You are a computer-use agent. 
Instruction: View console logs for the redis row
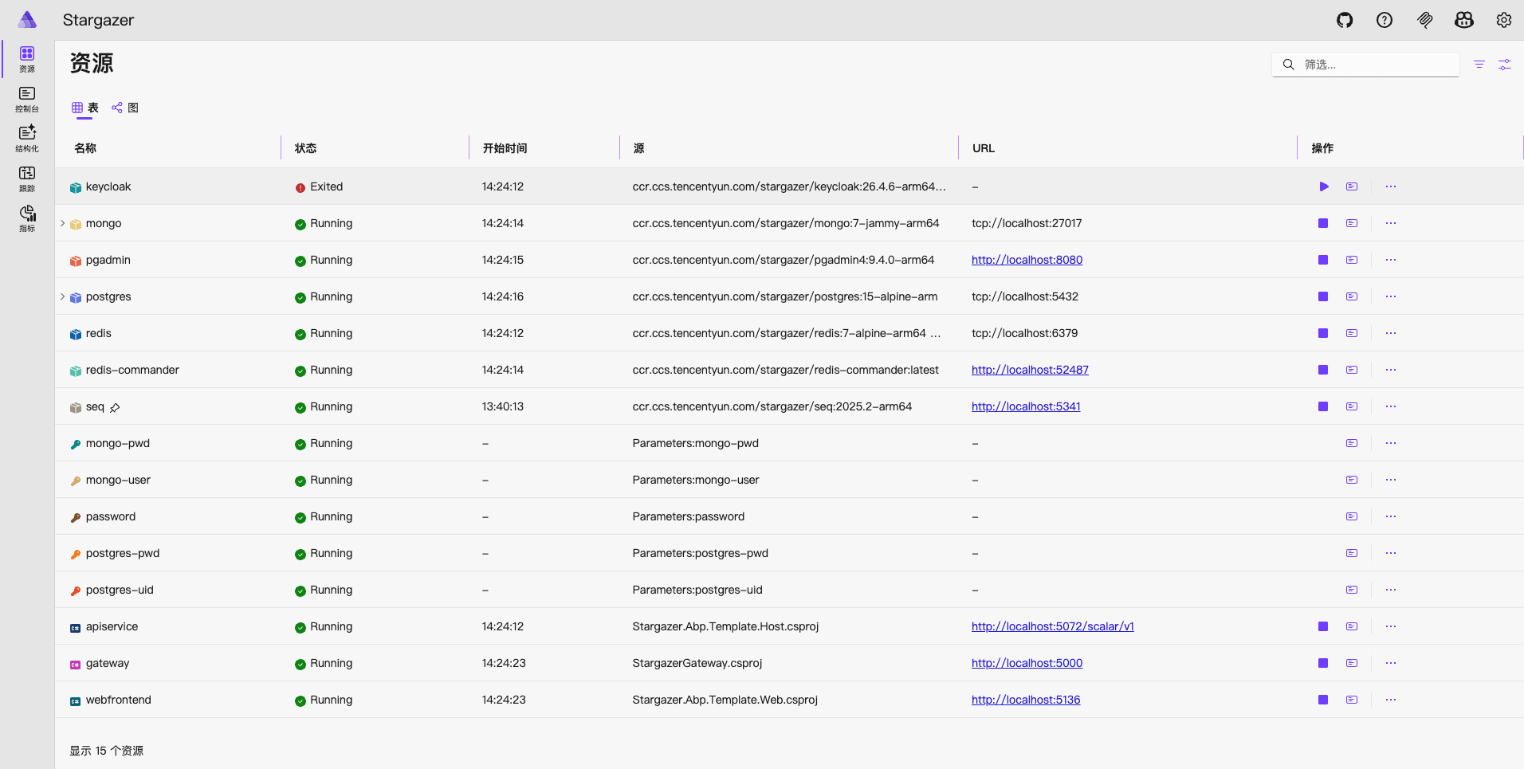(x=1352, y=333)
